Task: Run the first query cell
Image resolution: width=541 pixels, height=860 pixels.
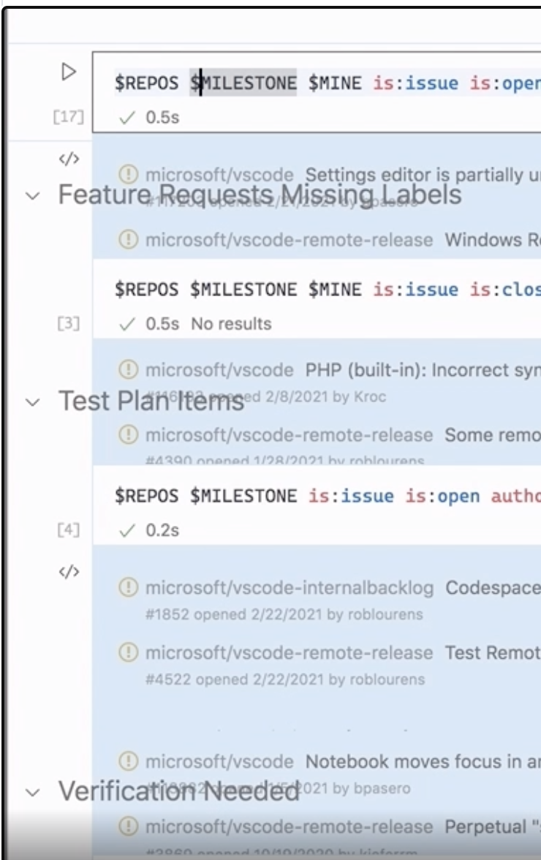Action: [x=69, y=73]
